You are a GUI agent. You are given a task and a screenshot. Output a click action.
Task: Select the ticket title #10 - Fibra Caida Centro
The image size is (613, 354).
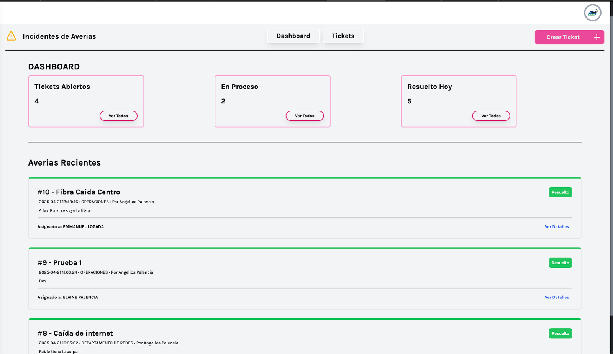(x=79, y=192)
